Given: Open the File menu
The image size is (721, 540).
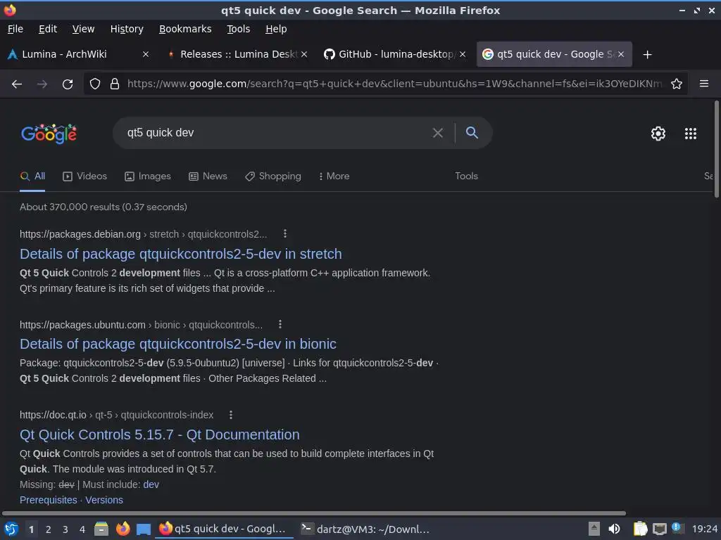Looking at the screenshot, I should coord(15,29).
